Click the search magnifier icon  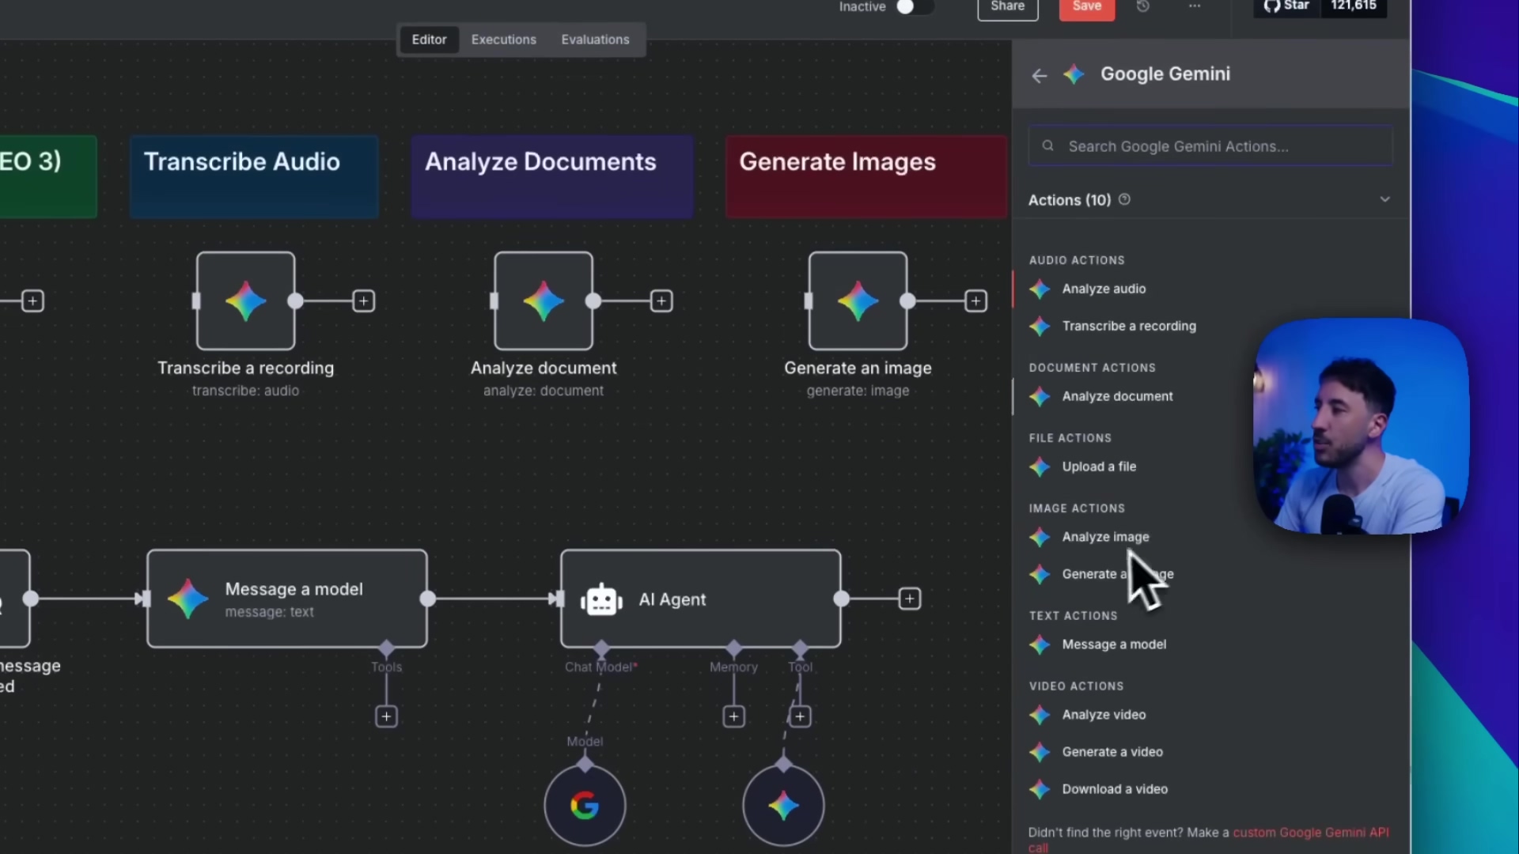(1047, 145)
